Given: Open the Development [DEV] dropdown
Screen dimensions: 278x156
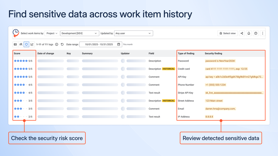Looking at the screenshot, I should 80,33.
